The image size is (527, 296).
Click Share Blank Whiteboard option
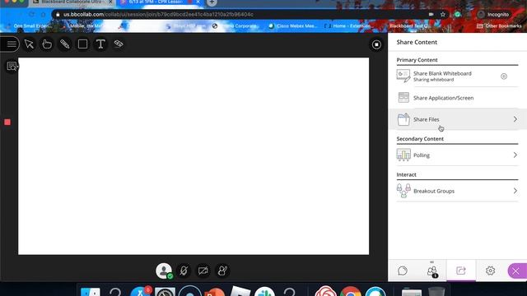click(458, 76)
